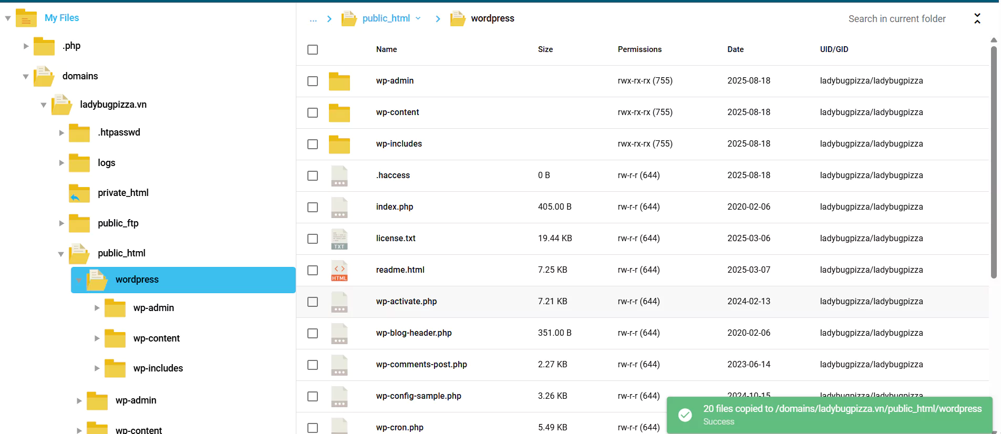Expand the public_ftp folder tree arrow
Viewport: 1001px width, 434px height.
pos(61,223)
